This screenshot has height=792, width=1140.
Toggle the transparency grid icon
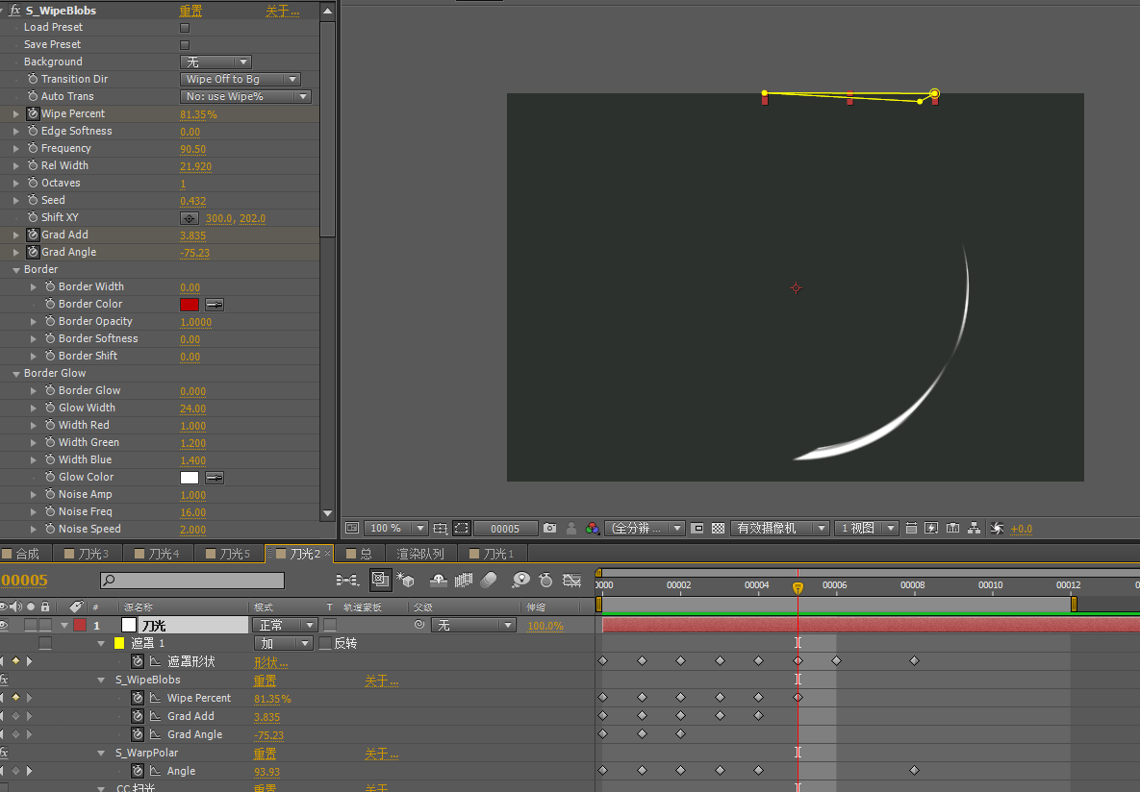(x=719, y=529)
